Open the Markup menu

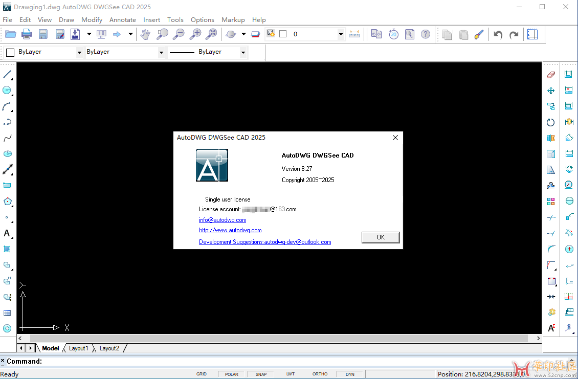233,20
